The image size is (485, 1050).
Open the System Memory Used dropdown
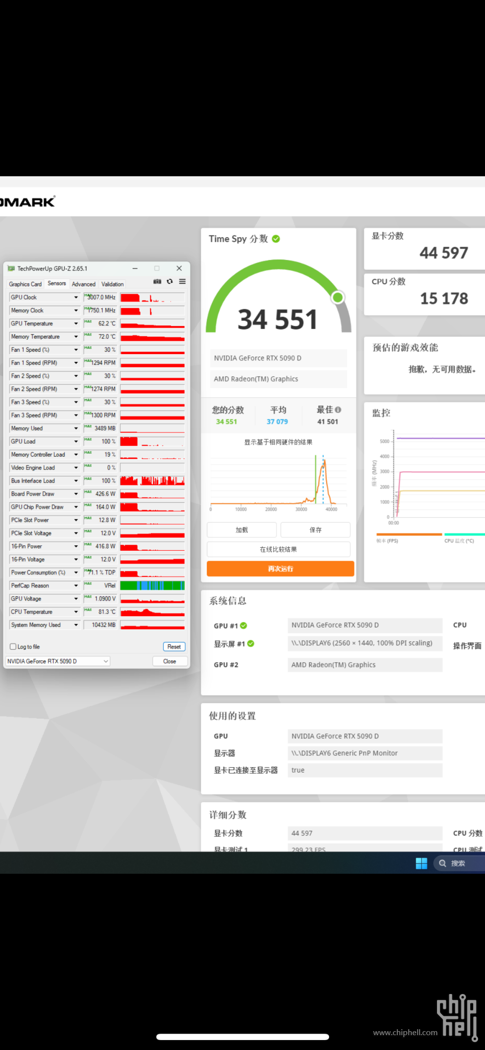pyautogui.click(x=76, y=625)
